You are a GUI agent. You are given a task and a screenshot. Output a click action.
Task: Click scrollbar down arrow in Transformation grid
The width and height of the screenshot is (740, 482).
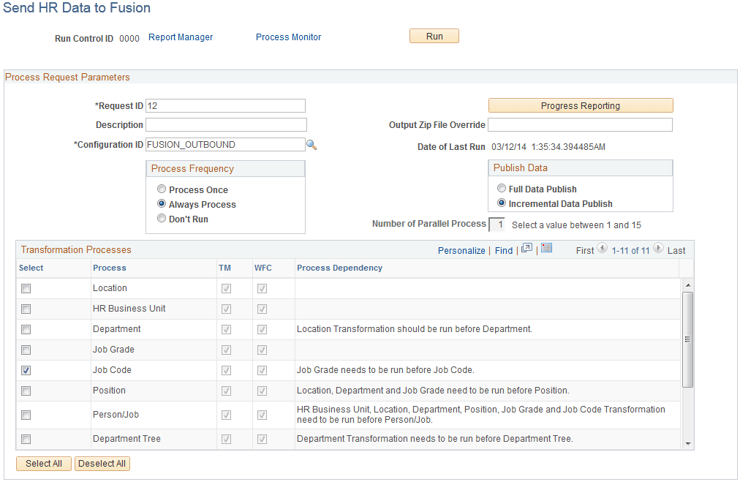(x=687, y=444)
